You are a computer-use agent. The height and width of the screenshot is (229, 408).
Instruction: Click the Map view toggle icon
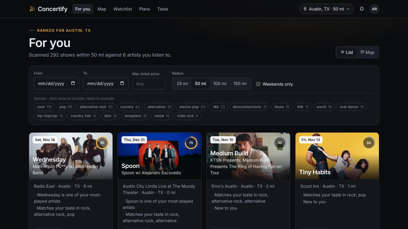tap(362, 52)
